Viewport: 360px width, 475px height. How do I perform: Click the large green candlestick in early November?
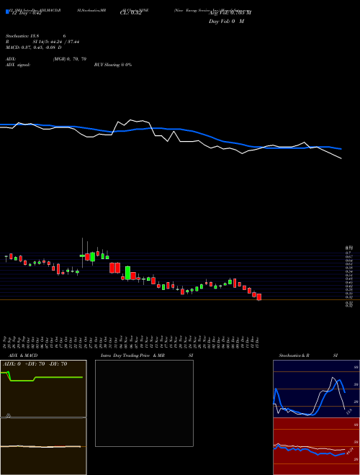pos(128,273)
